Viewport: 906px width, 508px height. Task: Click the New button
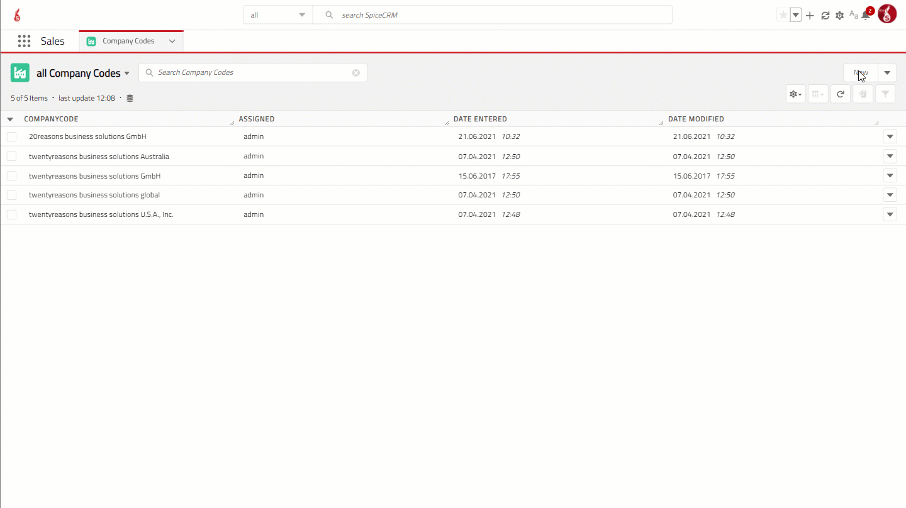pyautogui.click(x=861, y=72)
